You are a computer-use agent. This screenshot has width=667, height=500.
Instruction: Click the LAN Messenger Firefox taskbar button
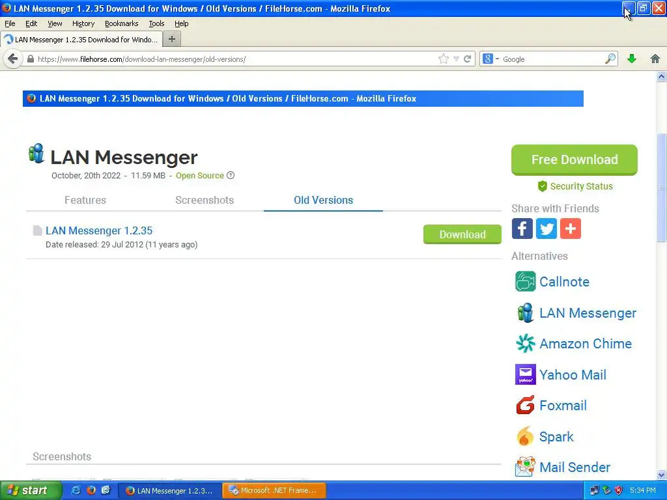pos(169,490)
